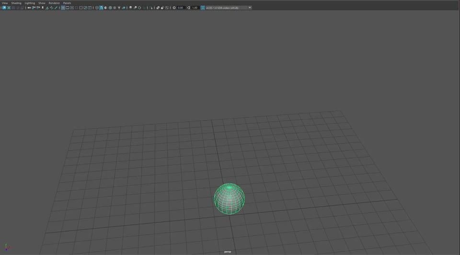This screenshot has height=255, width=460.
Task: Click the Gamma value field 1.00
Action: click(195, 8)
